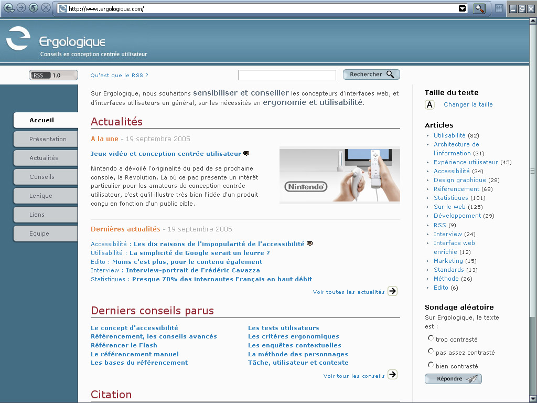Click the Nintendo controller thumbnail image
The image size is (537, 403).
(340, 175)
